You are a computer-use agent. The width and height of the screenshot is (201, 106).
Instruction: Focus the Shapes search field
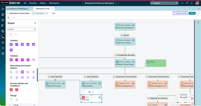[x=22, y=29]
